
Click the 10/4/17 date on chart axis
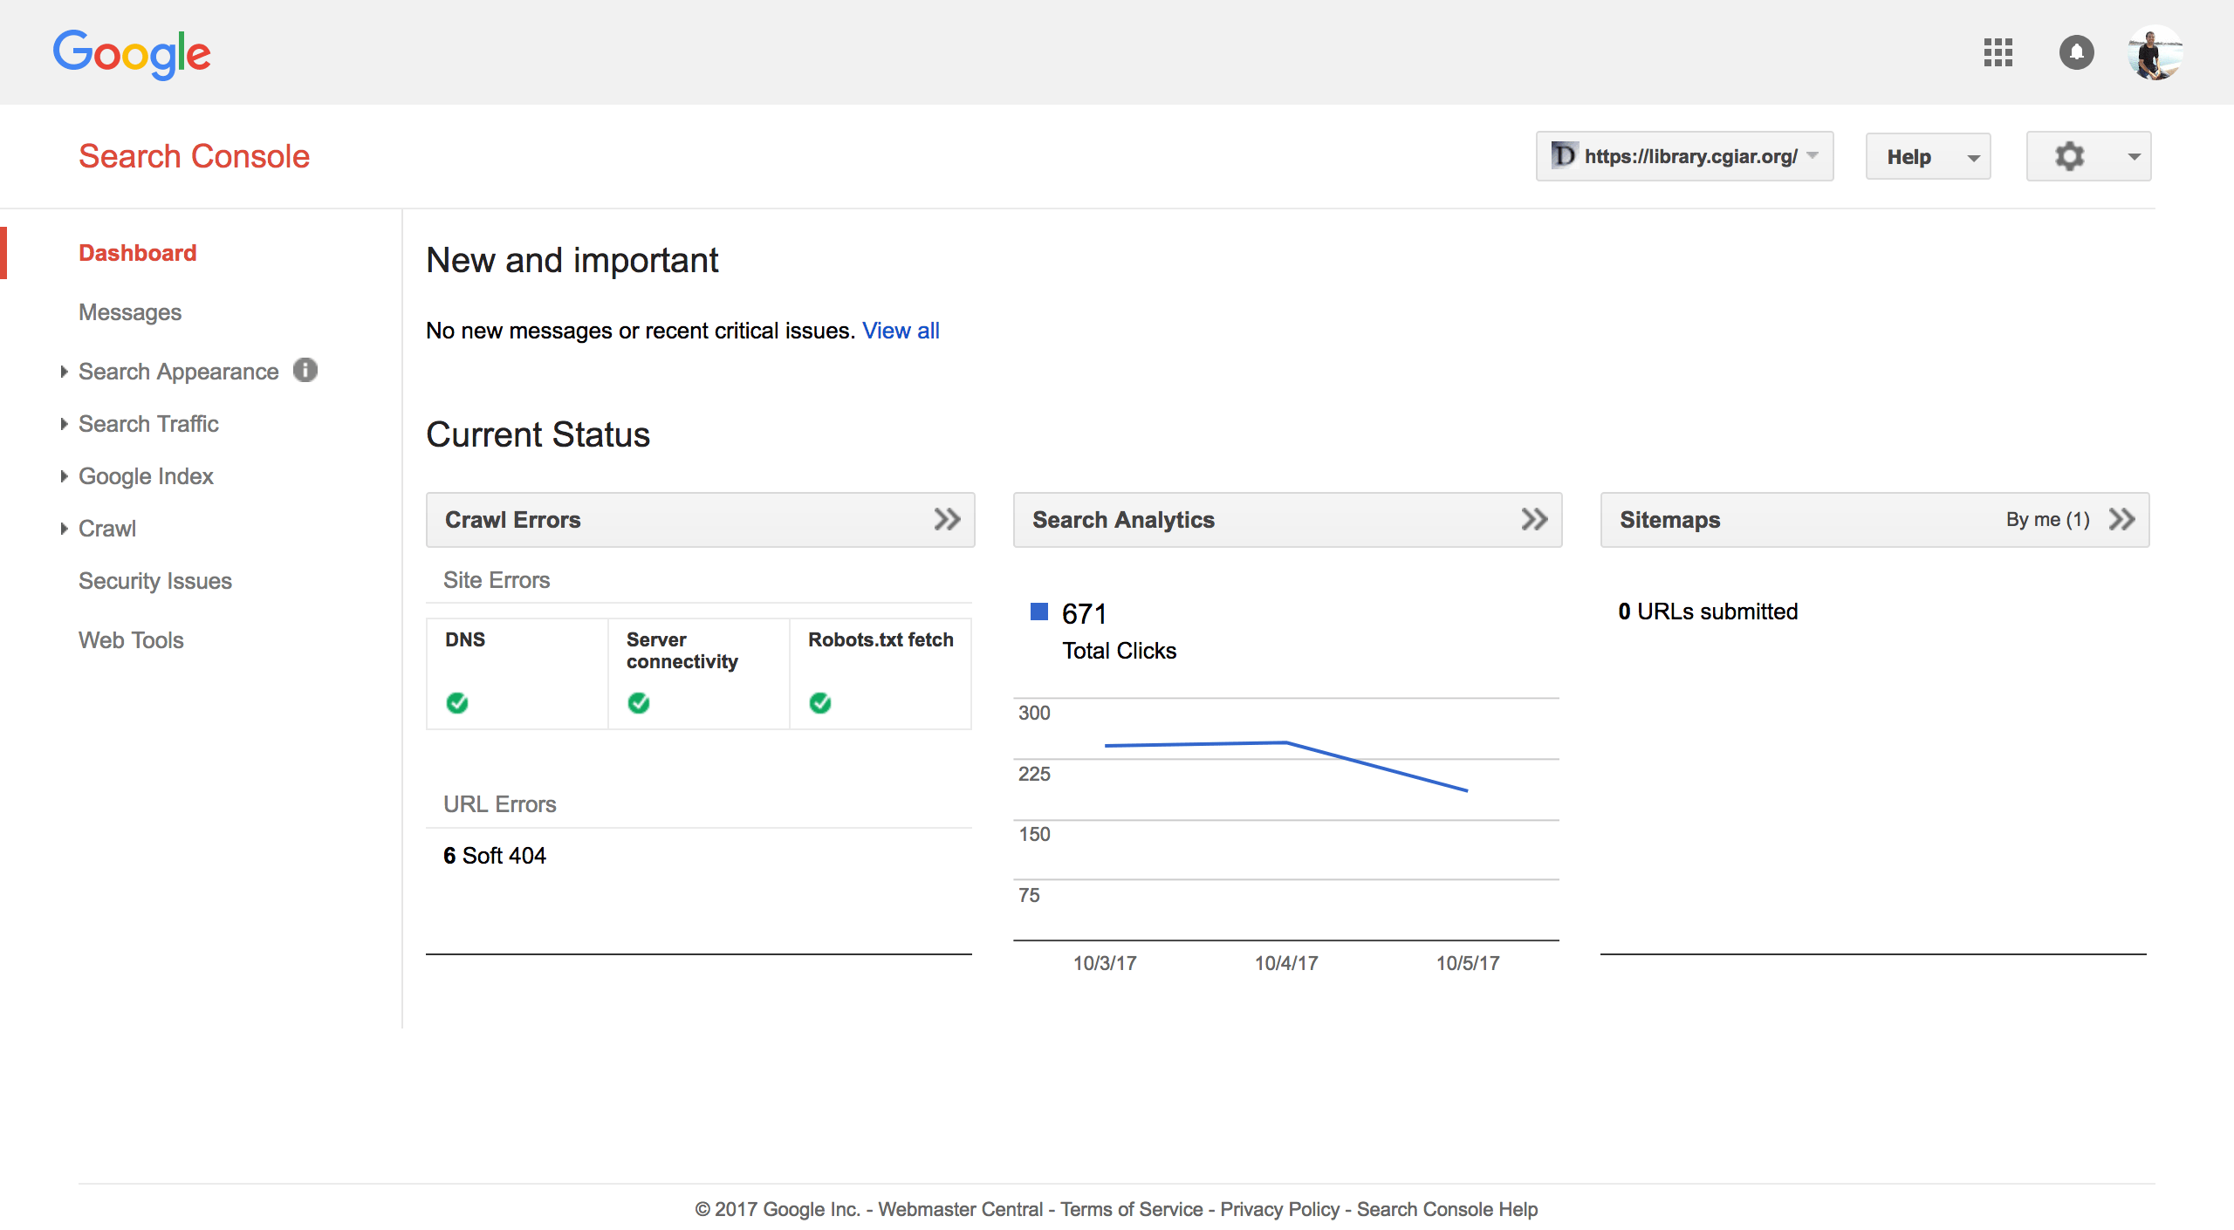point(1286,963)
